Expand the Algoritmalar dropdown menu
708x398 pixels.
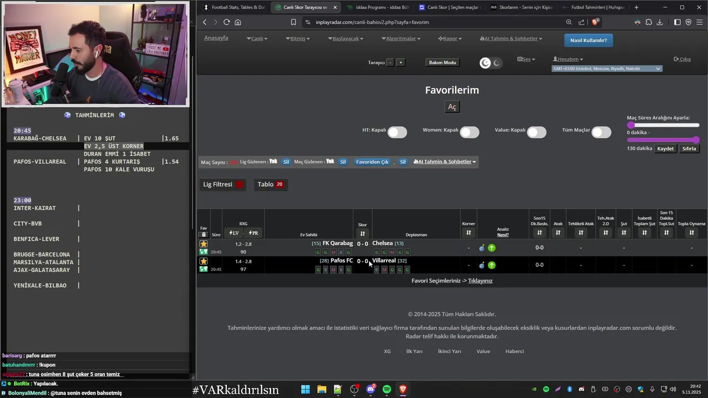[x=401, y=39]
